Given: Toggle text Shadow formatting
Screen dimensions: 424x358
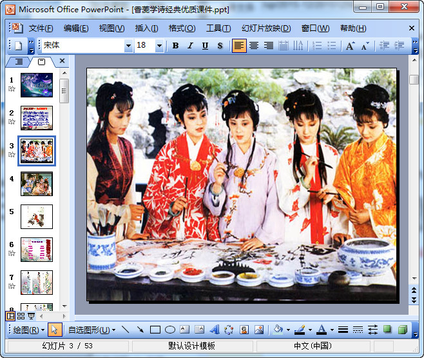Looking at the screenshot, I should click(220, 46).
